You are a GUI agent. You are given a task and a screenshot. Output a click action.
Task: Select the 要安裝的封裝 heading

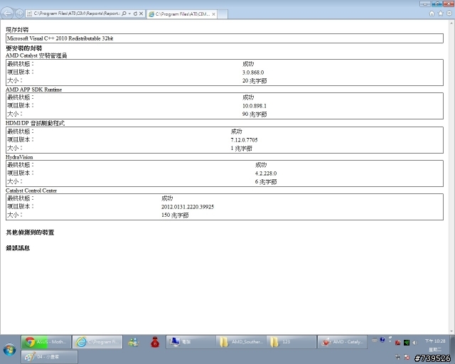pyautogui.click(x=23, y=48)
